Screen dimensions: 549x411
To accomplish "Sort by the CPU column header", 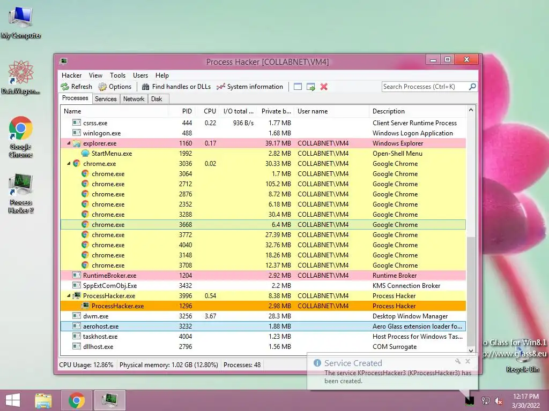I will pyautogui.click(x=207, y=111).
